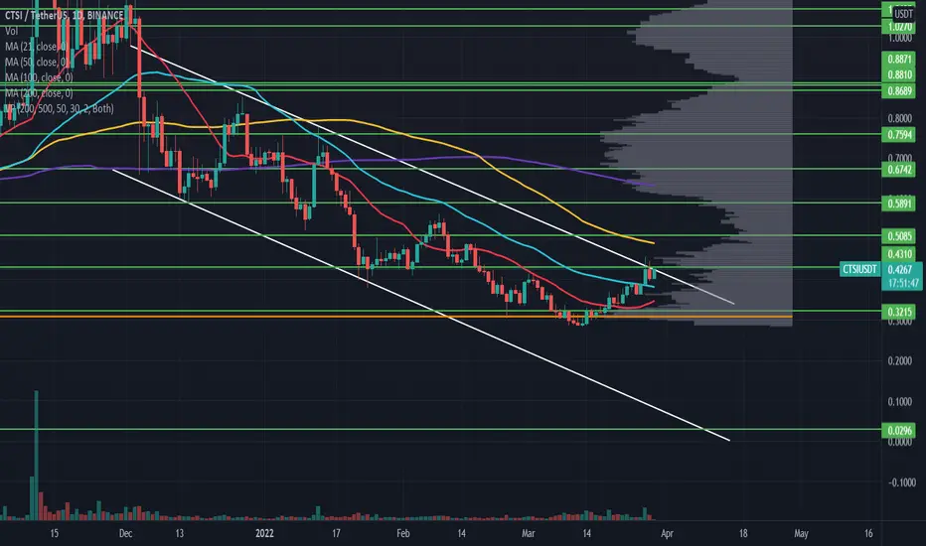Image resolution: width=926 pixels, height=546 pixels.
Task: Click the Mar date on time axis
Action: 528,534
